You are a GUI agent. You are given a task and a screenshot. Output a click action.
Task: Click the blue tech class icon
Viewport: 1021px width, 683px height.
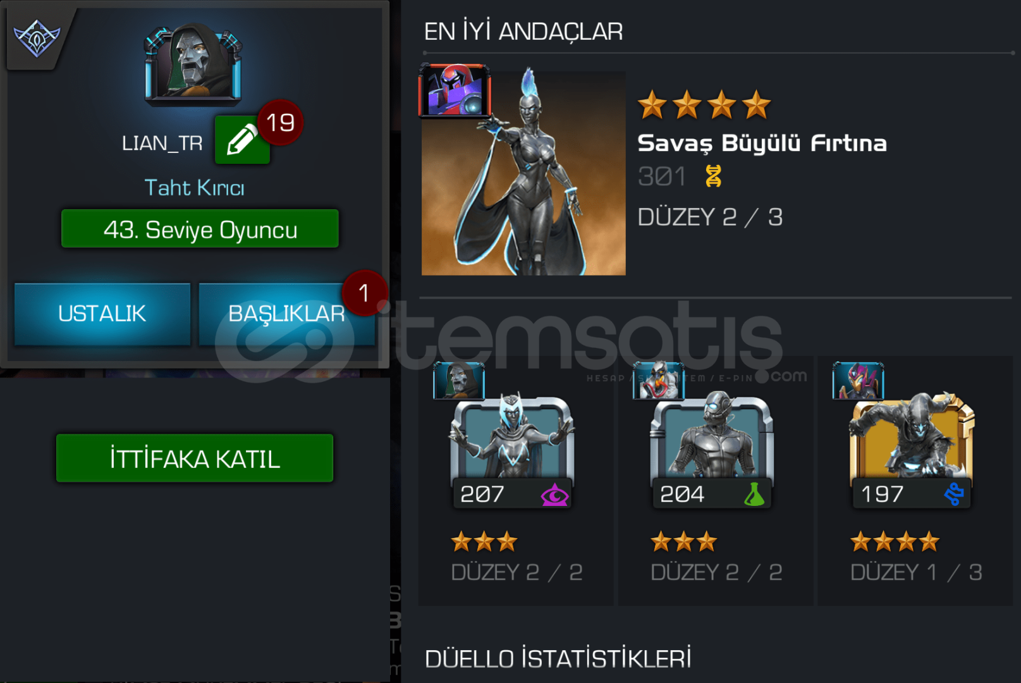click(954, 494)
